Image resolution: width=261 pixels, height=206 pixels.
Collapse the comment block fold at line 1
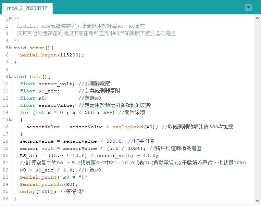pos(11,18)
